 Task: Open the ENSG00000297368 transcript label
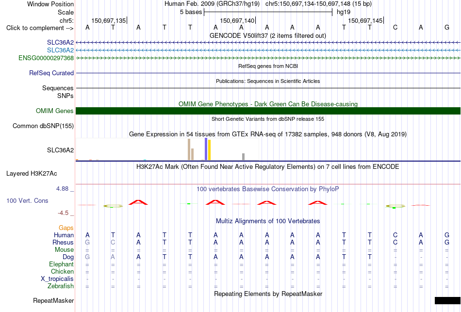pos(46,58)
